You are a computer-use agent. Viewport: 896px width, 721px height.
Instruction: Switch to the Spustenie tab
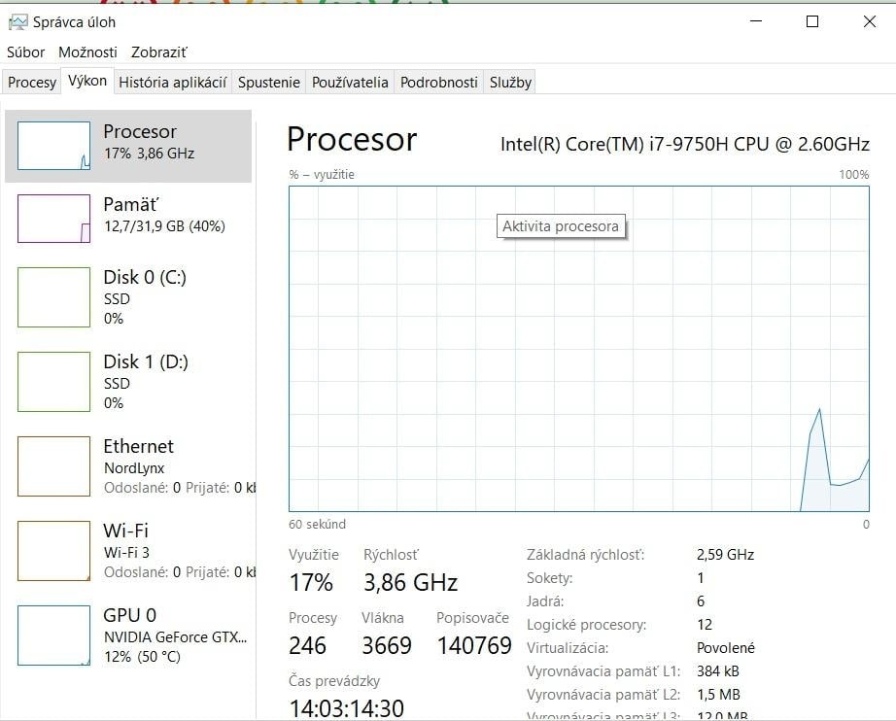268,82
